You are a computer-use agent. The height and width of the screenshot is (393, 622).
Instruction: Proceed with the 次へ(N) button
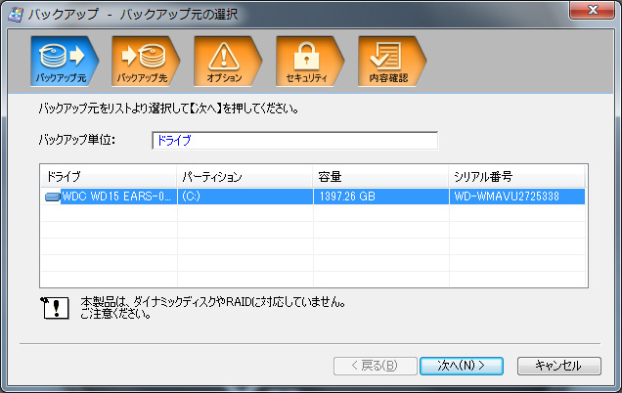462,366
